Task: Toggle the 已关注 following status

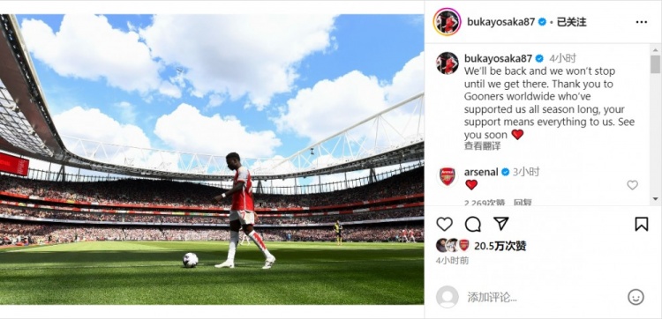Action: tap(572, 22)
